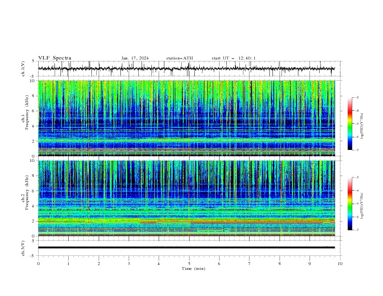Click the date 'Jan. 17, 2024'
The width and height of the screenshot is (383, 296).
[x=135, y=58]
